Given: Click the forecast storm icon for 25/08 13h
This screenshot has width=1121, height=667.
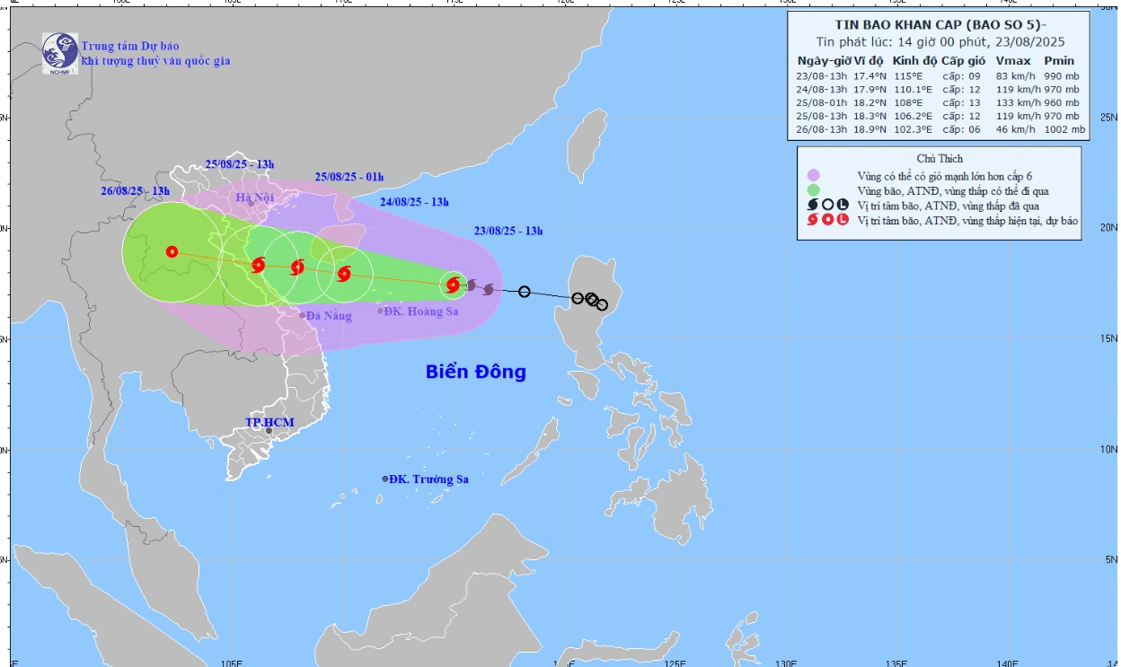Looking at the screenshot, I should point(259,264).
